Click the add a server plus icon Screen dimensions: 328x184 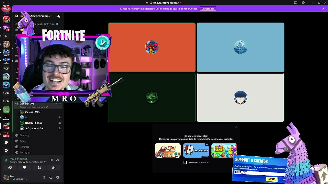(x=6, y=142)
